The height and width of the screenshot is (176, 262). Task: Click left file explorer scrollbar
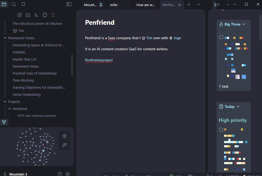72,65
